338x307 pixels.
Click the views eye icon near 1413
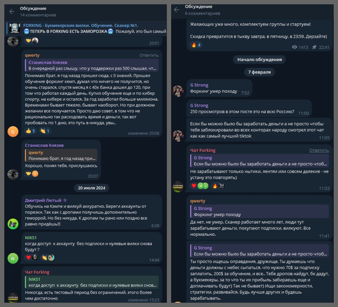tap(294, 47)
